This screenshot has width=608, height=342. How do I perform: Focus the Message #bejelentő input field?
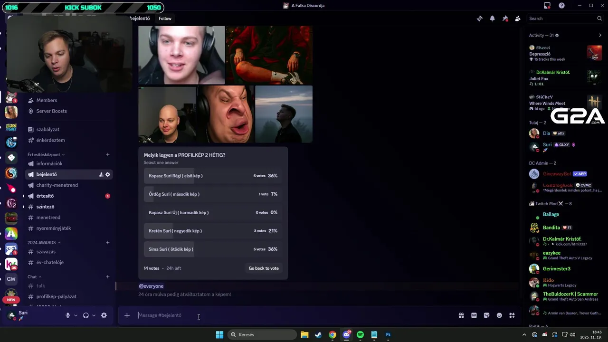(x=294, y=315)
